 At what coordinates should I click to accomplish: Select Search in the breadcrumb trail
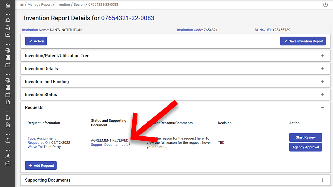[79, 5]
